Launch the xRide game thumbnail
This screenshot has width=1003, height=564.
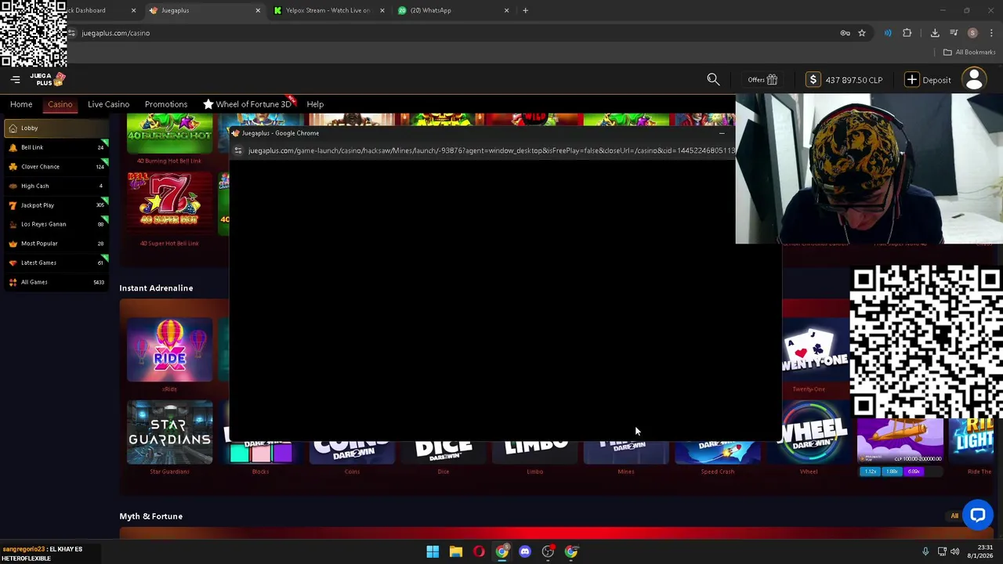(169, 349)
